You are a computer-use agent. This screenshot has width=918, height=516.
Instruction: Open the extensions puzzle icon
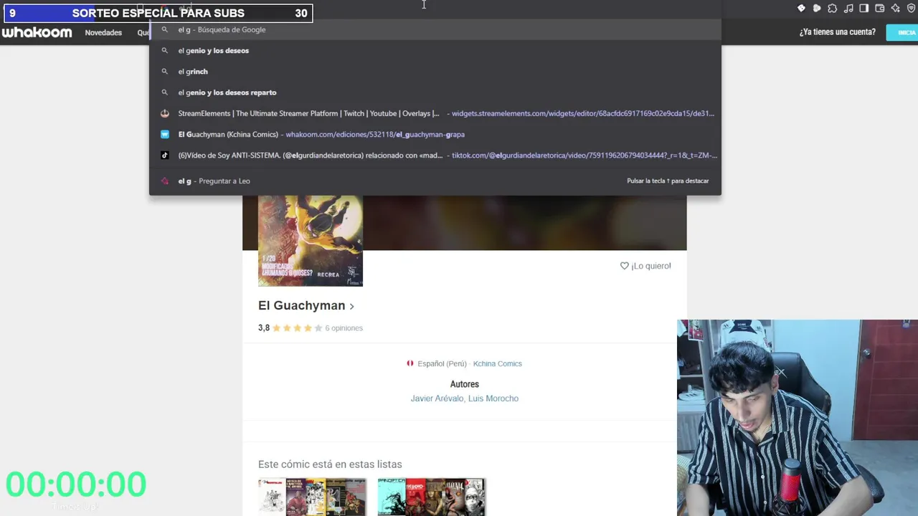tap(833, 8)
